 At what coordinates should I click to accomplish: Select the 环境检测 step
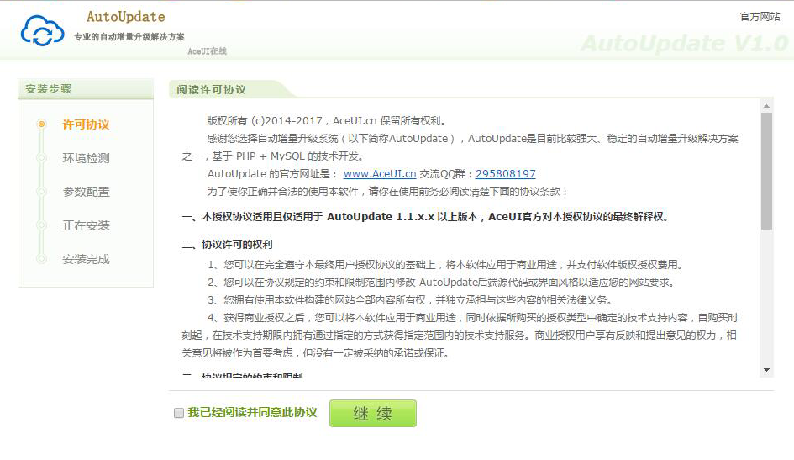coord(86,158)
